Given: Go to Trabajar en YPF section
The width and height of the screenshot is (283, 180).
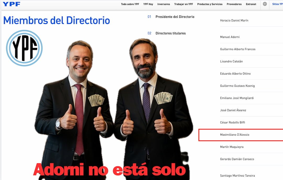Looking at the screenshot, I should [183, 4].
